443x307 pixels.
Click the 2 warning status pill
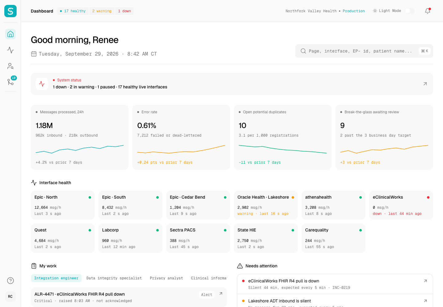coord(102,11)
